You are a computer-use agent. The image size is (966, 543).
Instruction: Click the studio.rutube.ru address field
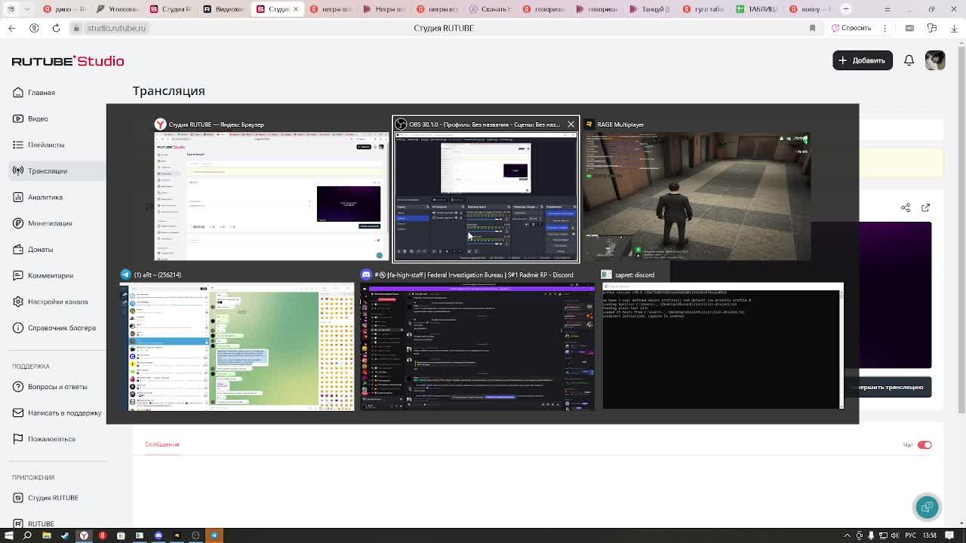(x=116, y=28)
